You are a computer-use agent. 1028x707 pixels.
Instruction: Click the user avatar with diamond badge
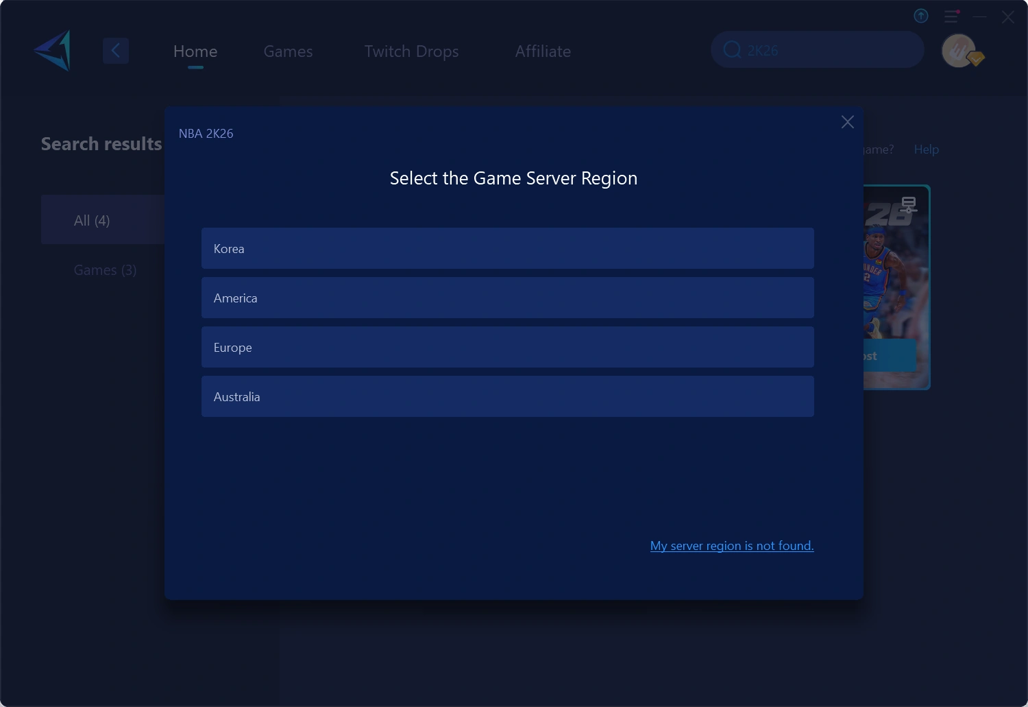pyautogui.click(x=960, y=51)
